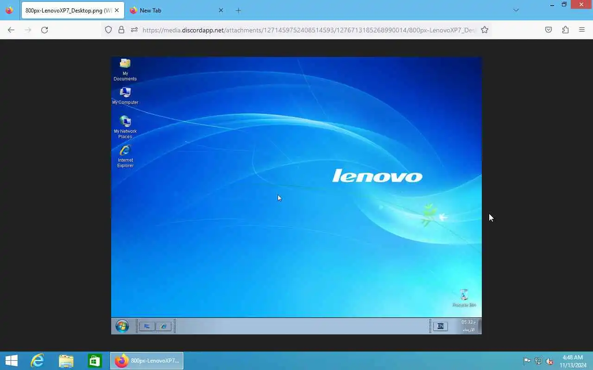593x370 pixels.
Task: Expand the List all tabs chevron
Action: pos(516,10)
